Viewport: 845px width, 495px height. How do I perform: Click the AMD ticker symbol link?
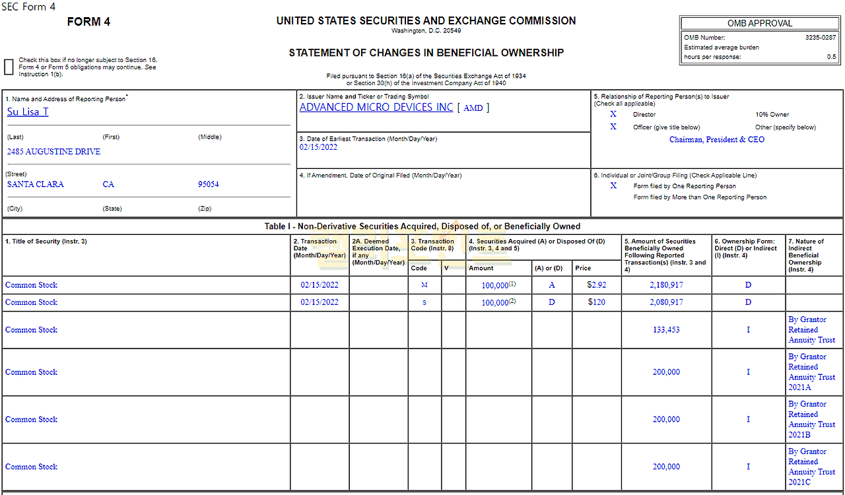pyautogui.click(x=473, y=108)
